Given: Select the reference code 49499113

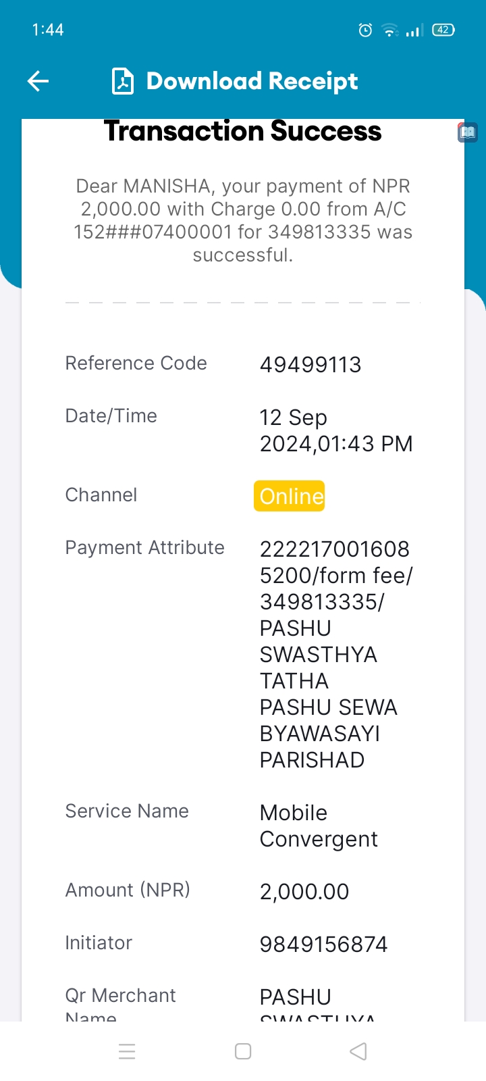Looking at the screenshot, I should [310, 365].
